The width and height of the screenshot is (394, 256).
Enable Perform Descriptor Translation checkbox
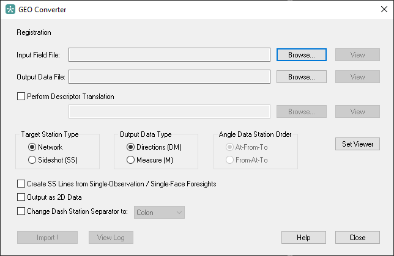[x=21, y=97]
